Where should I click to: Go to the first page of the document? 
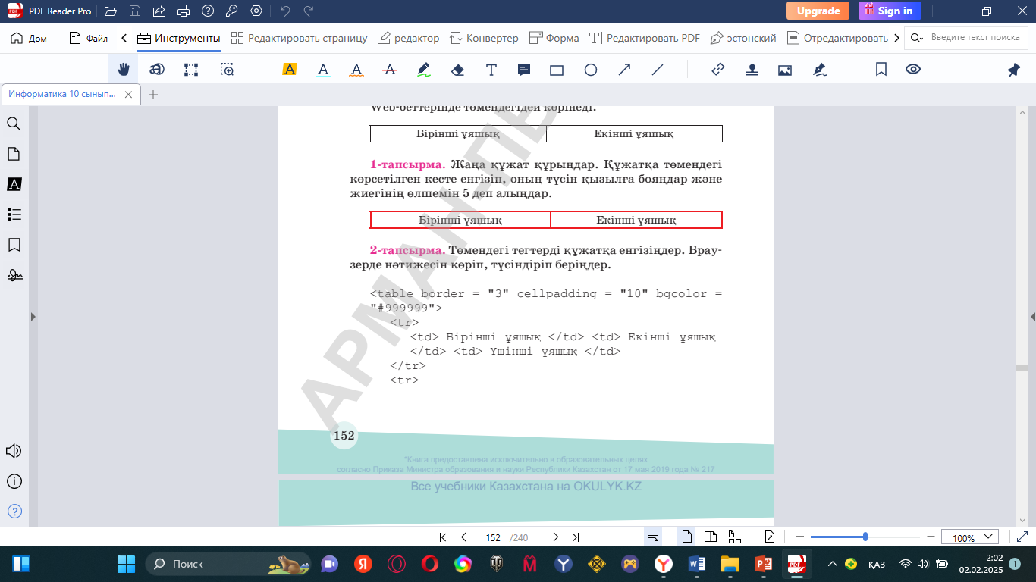pos(443,537)
